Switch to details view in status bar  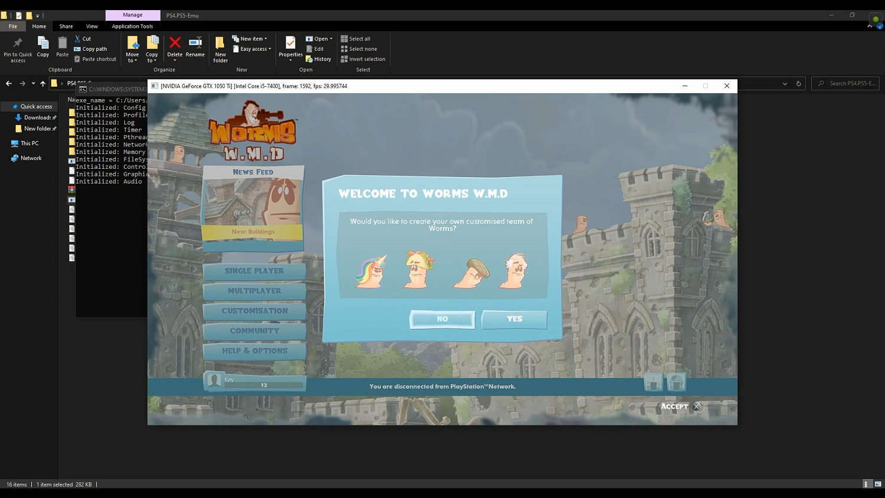click(x=866, y=484)
